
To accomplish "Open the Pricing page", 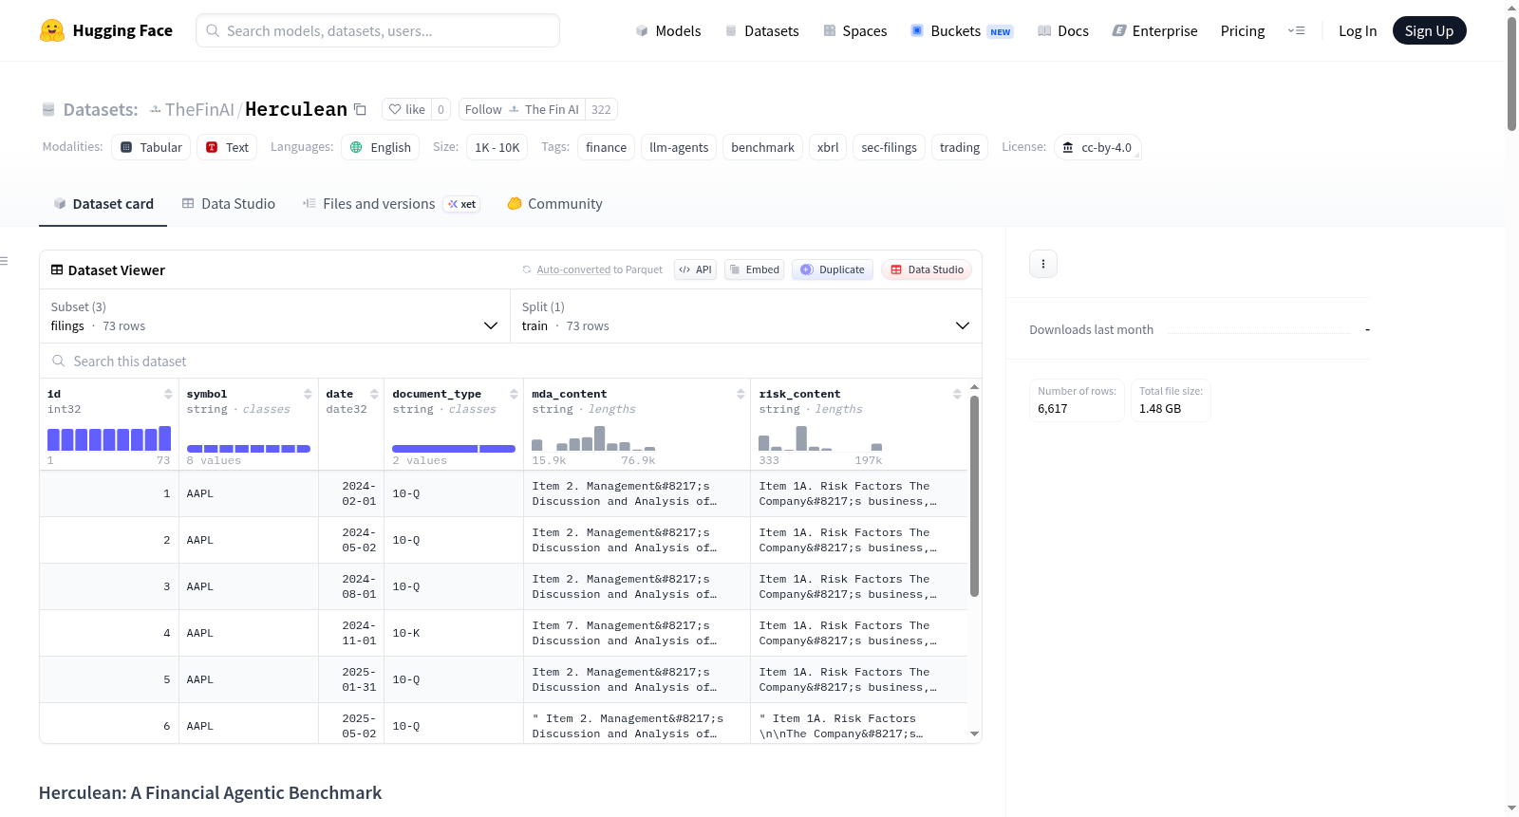I will 1243,30.
